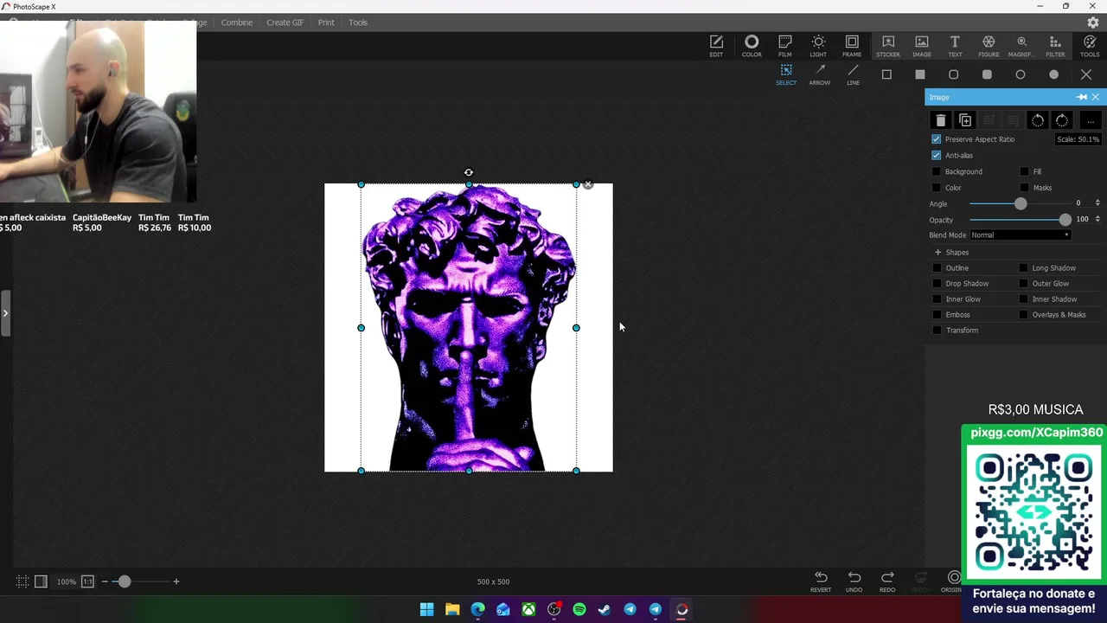The image size is (1107, 623).
Task: Click rotate handle above the image
Action: [469, 172]
